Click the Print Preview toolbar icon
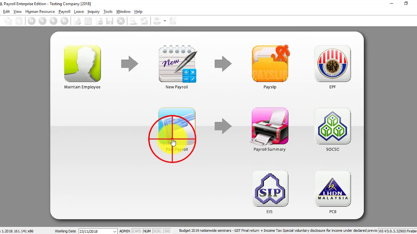Screen dimensions: 417x234 [173, 21]
